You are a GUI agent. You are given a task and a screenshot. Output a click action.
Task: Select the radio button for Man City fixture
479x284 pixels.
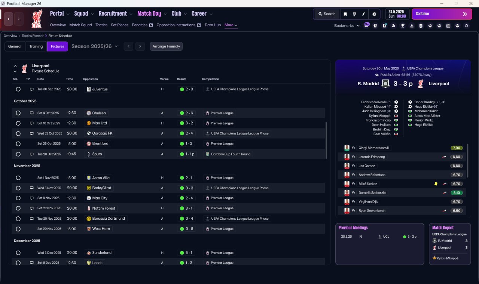18,198
